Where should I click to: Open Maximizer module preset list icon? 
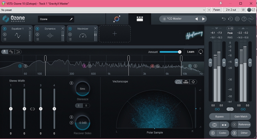[70, 39]
